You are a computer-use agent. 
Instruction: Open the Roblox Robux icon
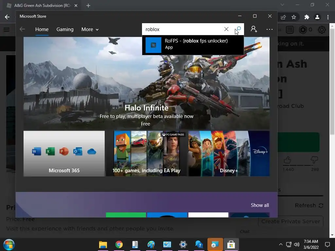click(303, 30)
